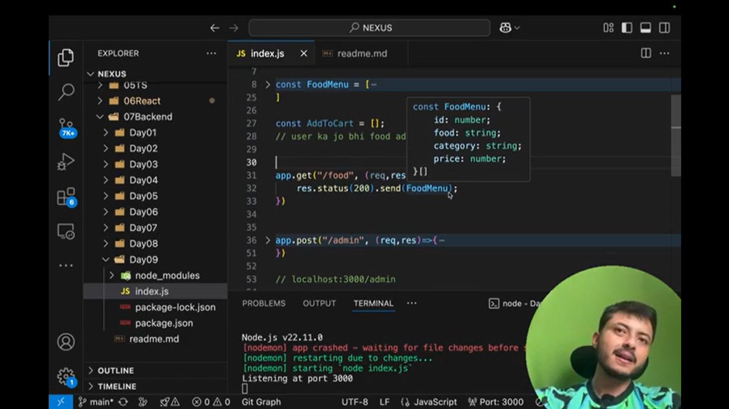Screen dimensions: 729x409
Task: Show errors and warnings count in status bar
Action: pyautogui.click(x=211, y=402)
